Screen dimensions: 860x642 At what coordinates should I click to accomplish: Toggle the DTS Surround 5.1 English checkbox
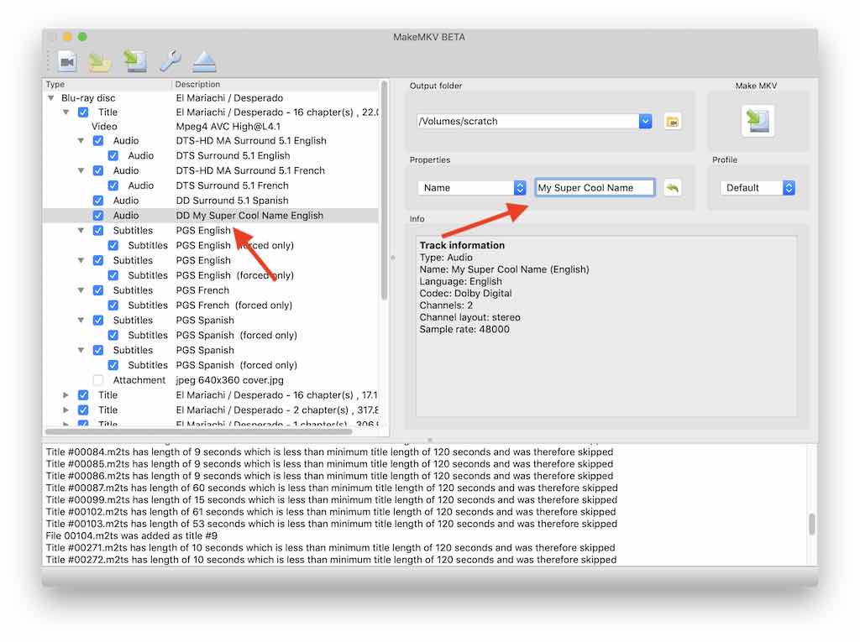tap(113, 155)
